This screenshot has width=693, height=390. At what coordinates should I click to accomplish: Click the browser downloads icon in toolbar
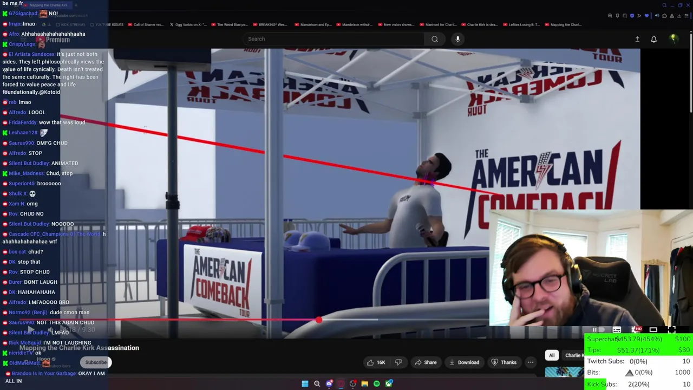(x=679, y=16)
